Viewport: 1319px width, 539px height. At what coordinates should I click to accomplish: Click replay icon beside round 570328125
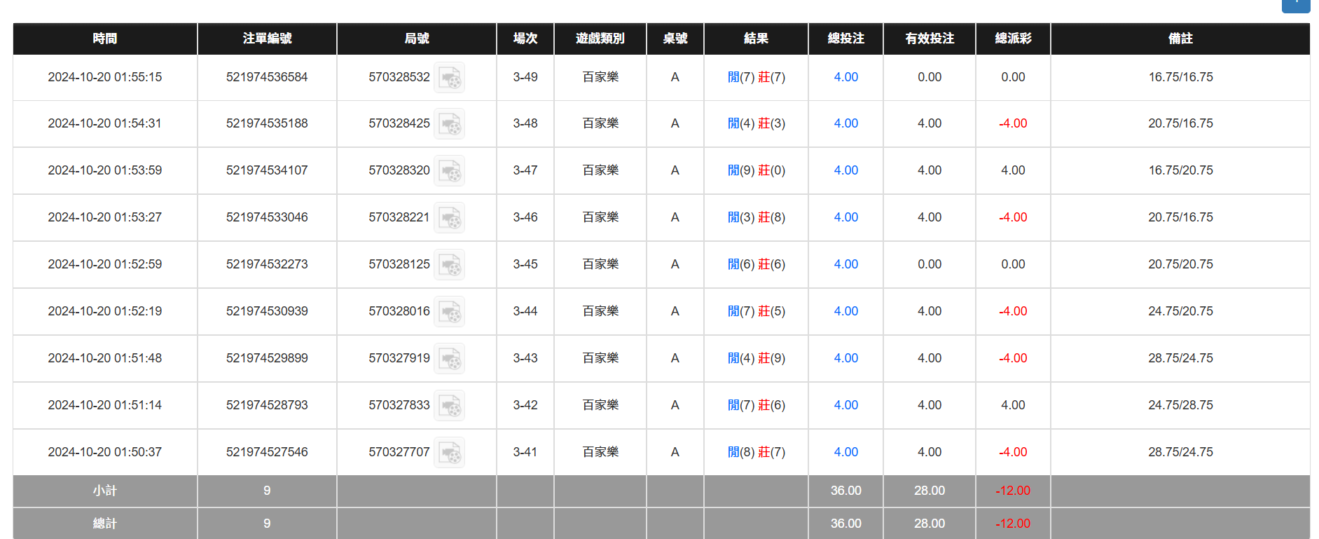(449, 265)
